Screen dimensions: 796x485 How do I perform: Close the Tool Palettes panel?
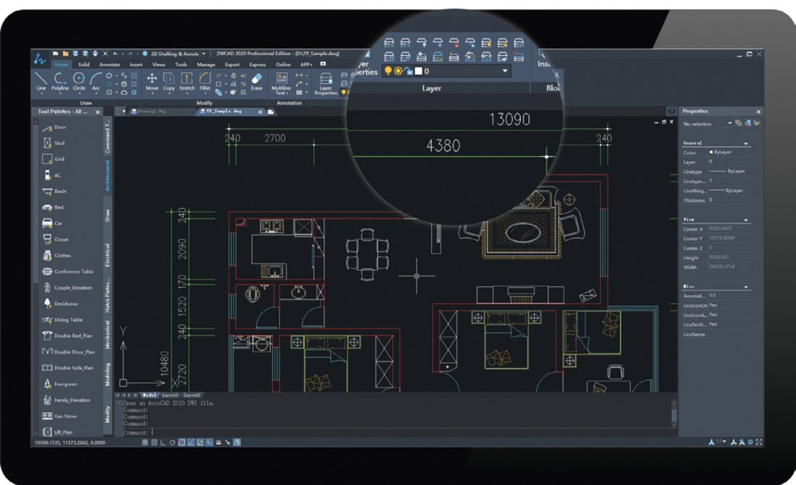tap(98, 111)
